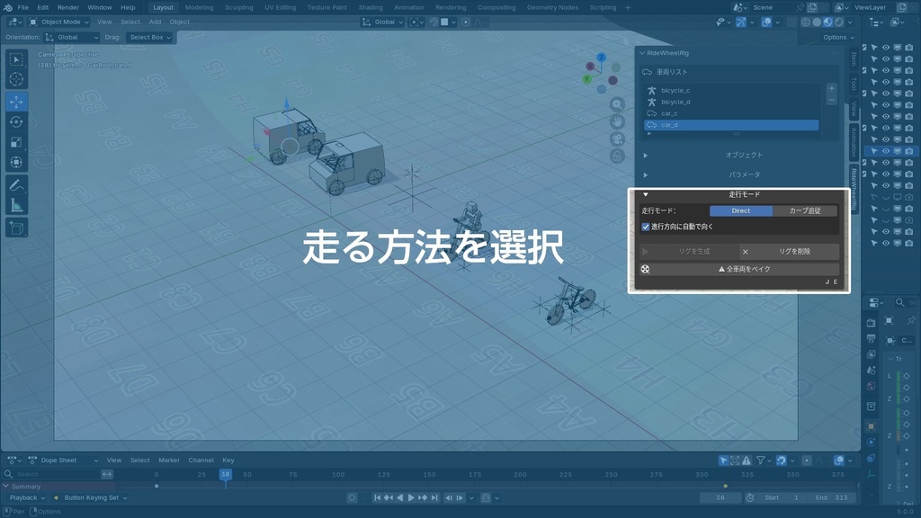
Task: Activate the Rotate tool
Action: click(16, 122)
